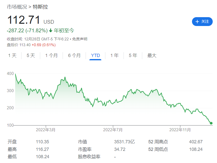217x163 pixels.
Task: Open the 免责声明 disclaimer link
Action: (80, 39)
